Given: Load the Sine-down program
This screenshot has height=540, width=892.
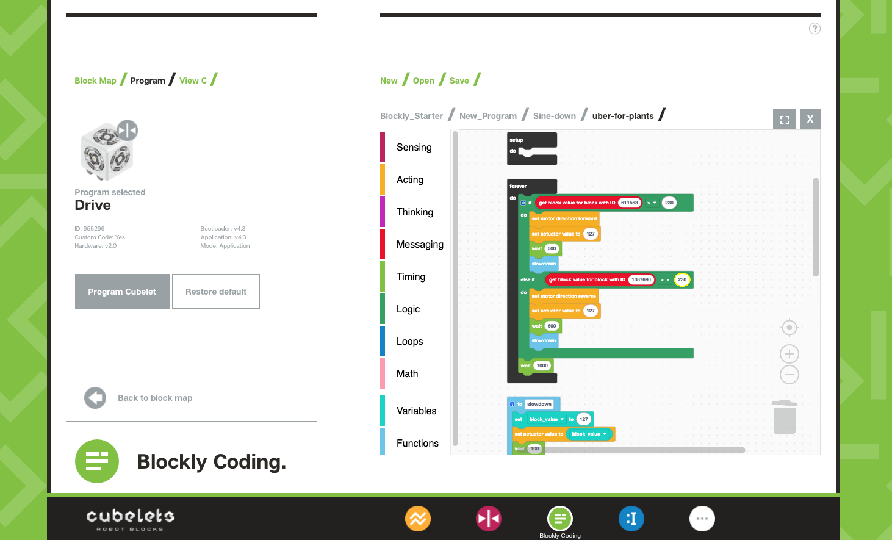Looking at the screenshot, I should [x=555, y=116].
